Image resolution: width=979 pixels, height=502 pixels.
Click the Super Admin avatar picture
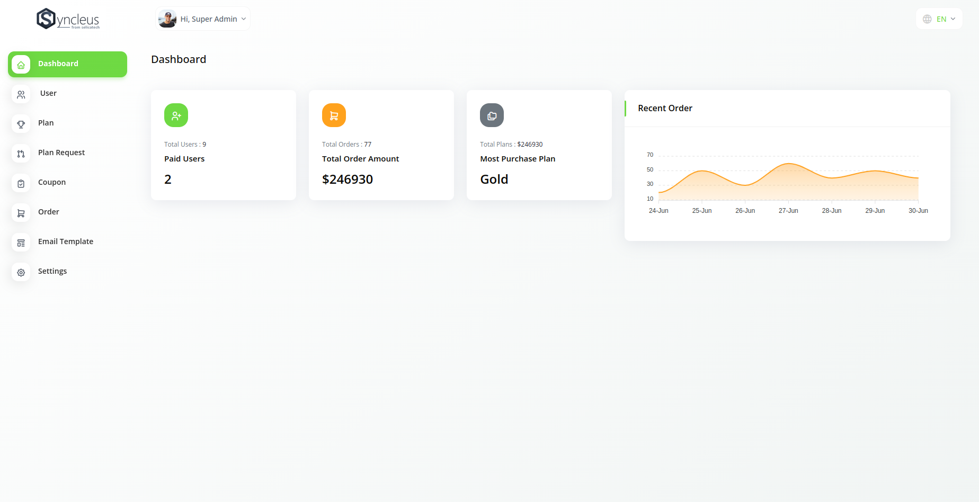[167, 19]
